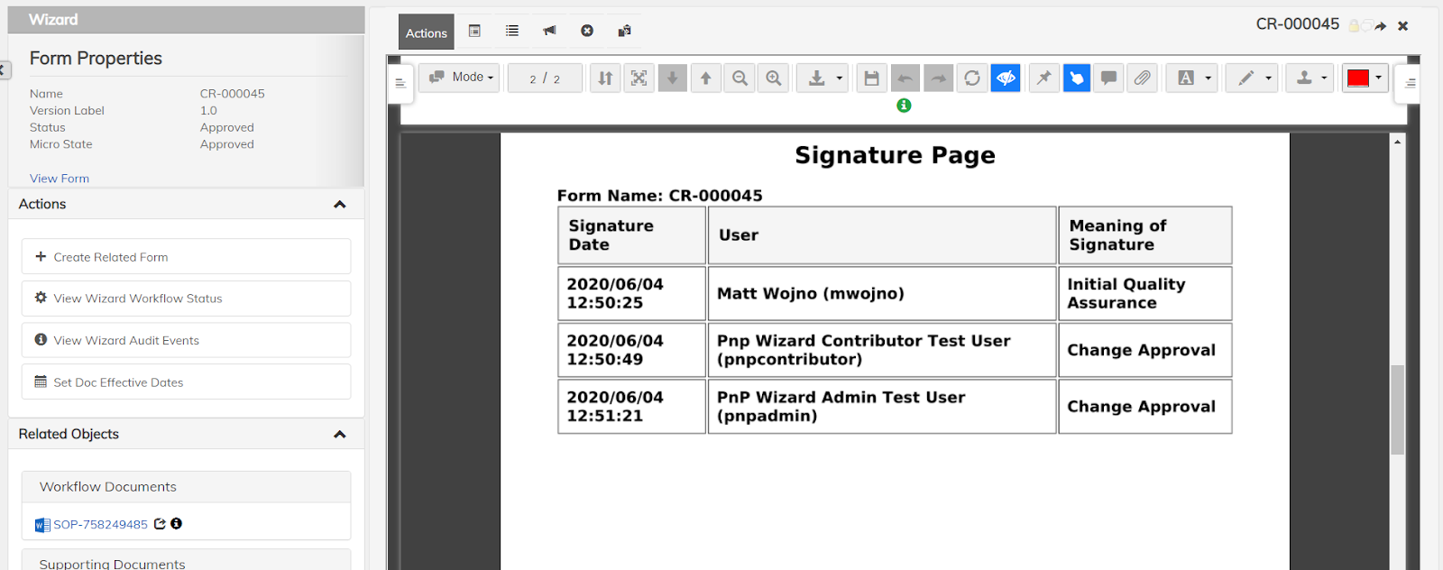Click the zoom out magnifier icon

pos(740,78)
